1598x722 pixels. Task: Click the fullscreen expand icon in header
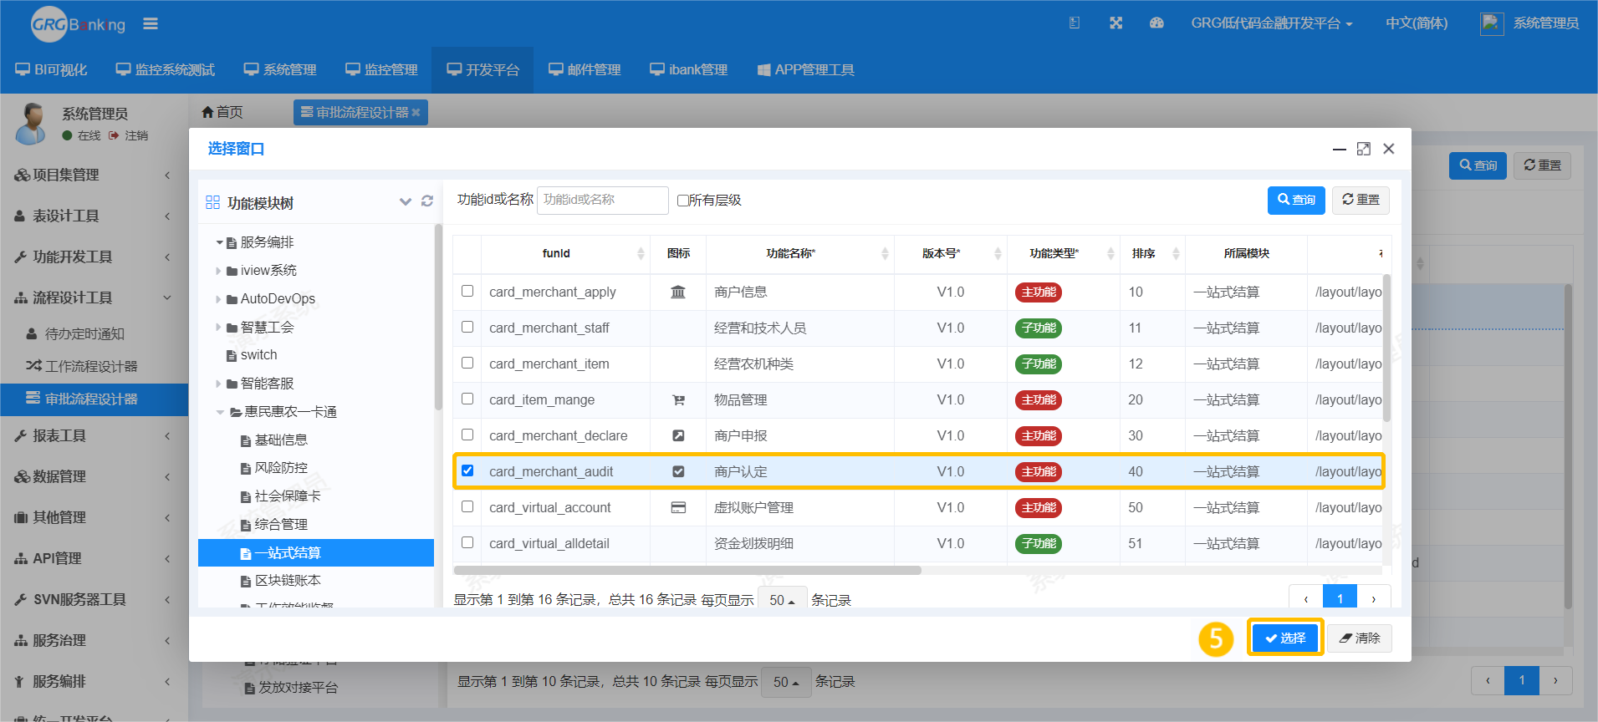1116,23
